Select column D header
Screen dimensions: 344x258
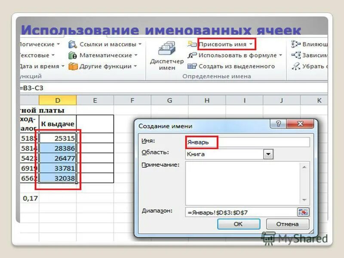[x=58, y=100]
